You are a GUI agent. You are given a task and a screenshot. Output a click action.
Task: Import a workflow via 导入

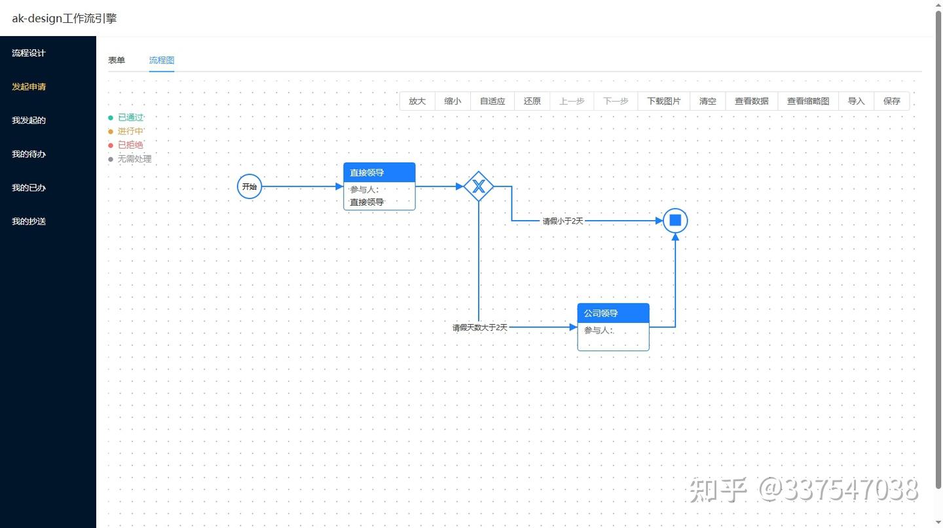(x=856, y=101)
